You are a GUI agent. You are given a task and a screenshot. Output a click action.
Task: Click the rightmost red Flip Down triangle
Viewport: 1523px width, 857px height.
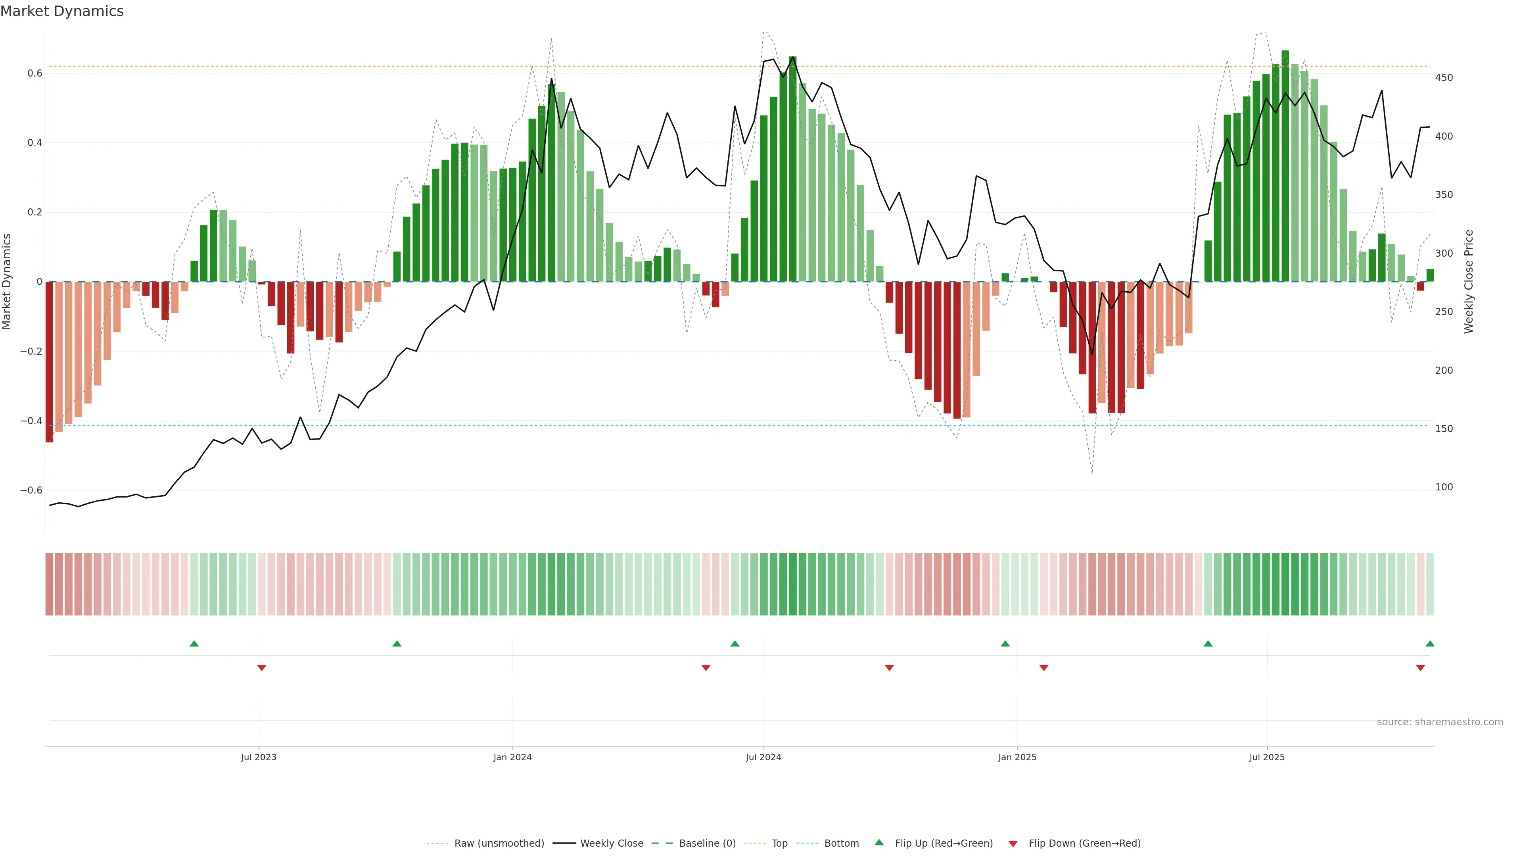tap(1420, 668)
